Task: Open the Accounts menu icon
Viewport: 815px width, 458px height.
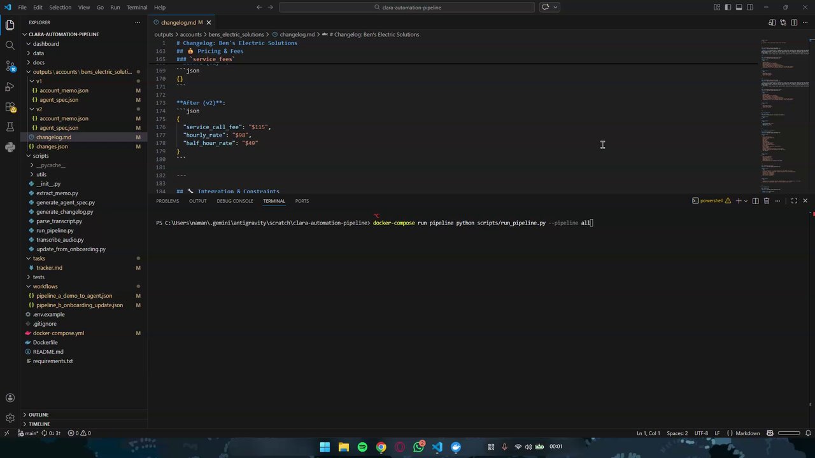Action: (x=10, y=398)
